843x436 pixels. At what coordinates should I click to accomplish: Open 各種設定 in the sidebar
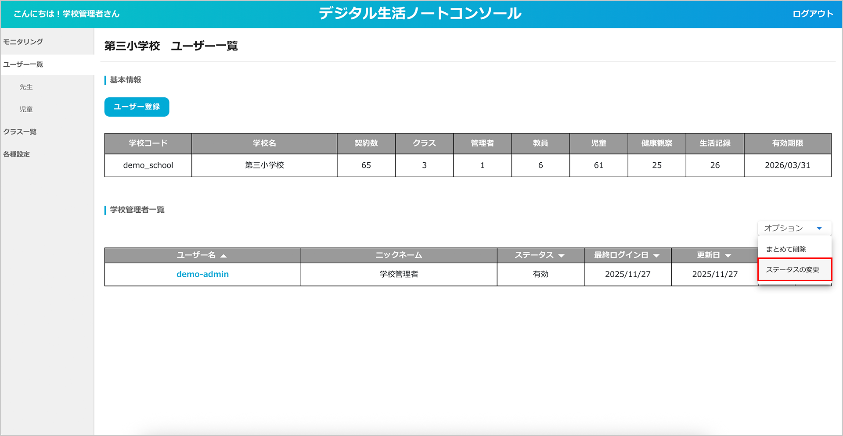17,154
